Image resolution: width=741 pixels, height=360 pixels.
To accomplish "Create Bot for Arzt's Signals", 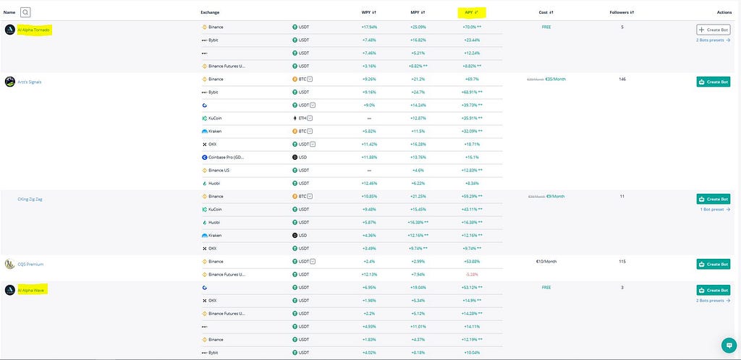I will pos(713,82).
